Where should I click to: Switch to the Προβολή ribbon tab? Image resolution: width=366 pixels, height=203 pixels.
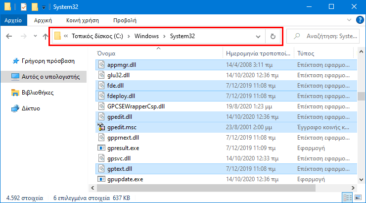tap(125, 20)
